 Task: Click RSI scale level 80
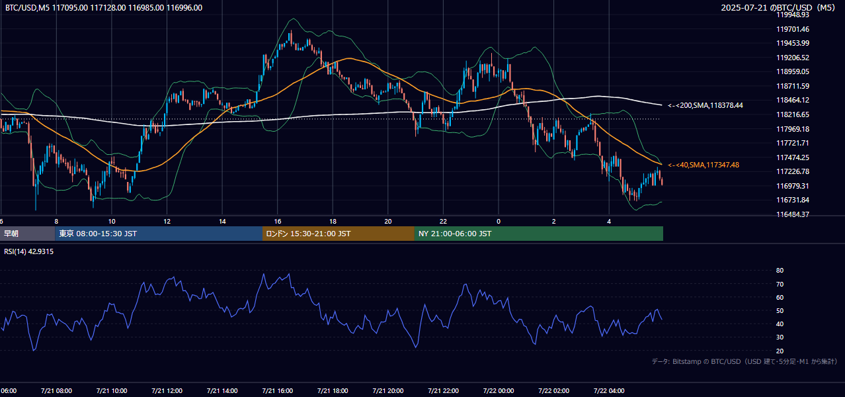coord(780,271)
